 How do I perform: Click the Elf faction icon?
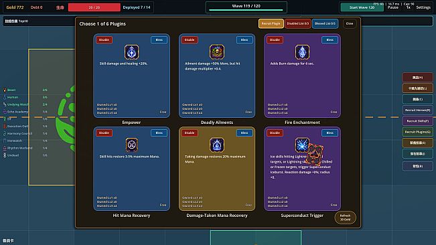click(5, 119)
